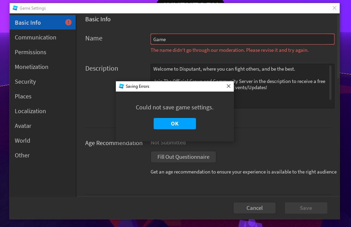Click OK to dismiss the saving error
Image resolution: width=351 pixels, height=227 pixels.
[x=175, y=123]
